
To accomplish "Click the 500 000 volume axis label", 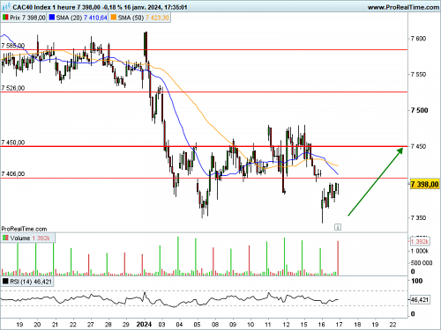I will [x=422, y=263].
